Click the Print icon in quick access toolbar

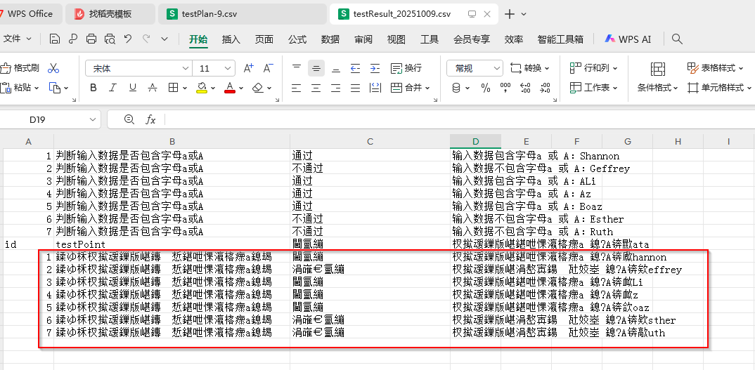pos(91,39)
